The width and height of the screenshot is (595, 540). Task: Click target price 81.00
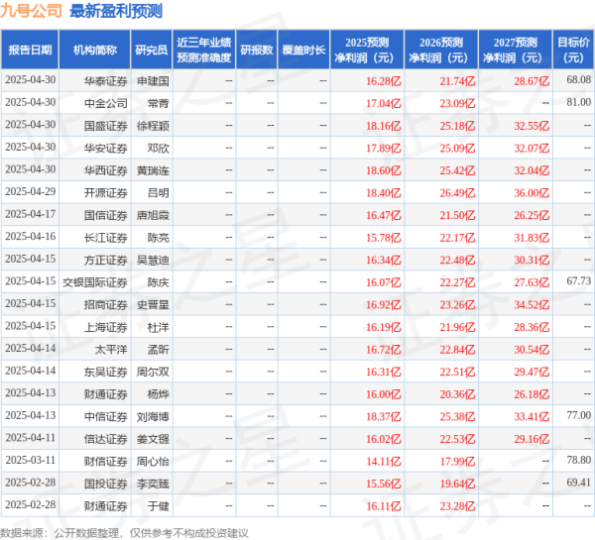pyautogui.click(x=579, y=102)
